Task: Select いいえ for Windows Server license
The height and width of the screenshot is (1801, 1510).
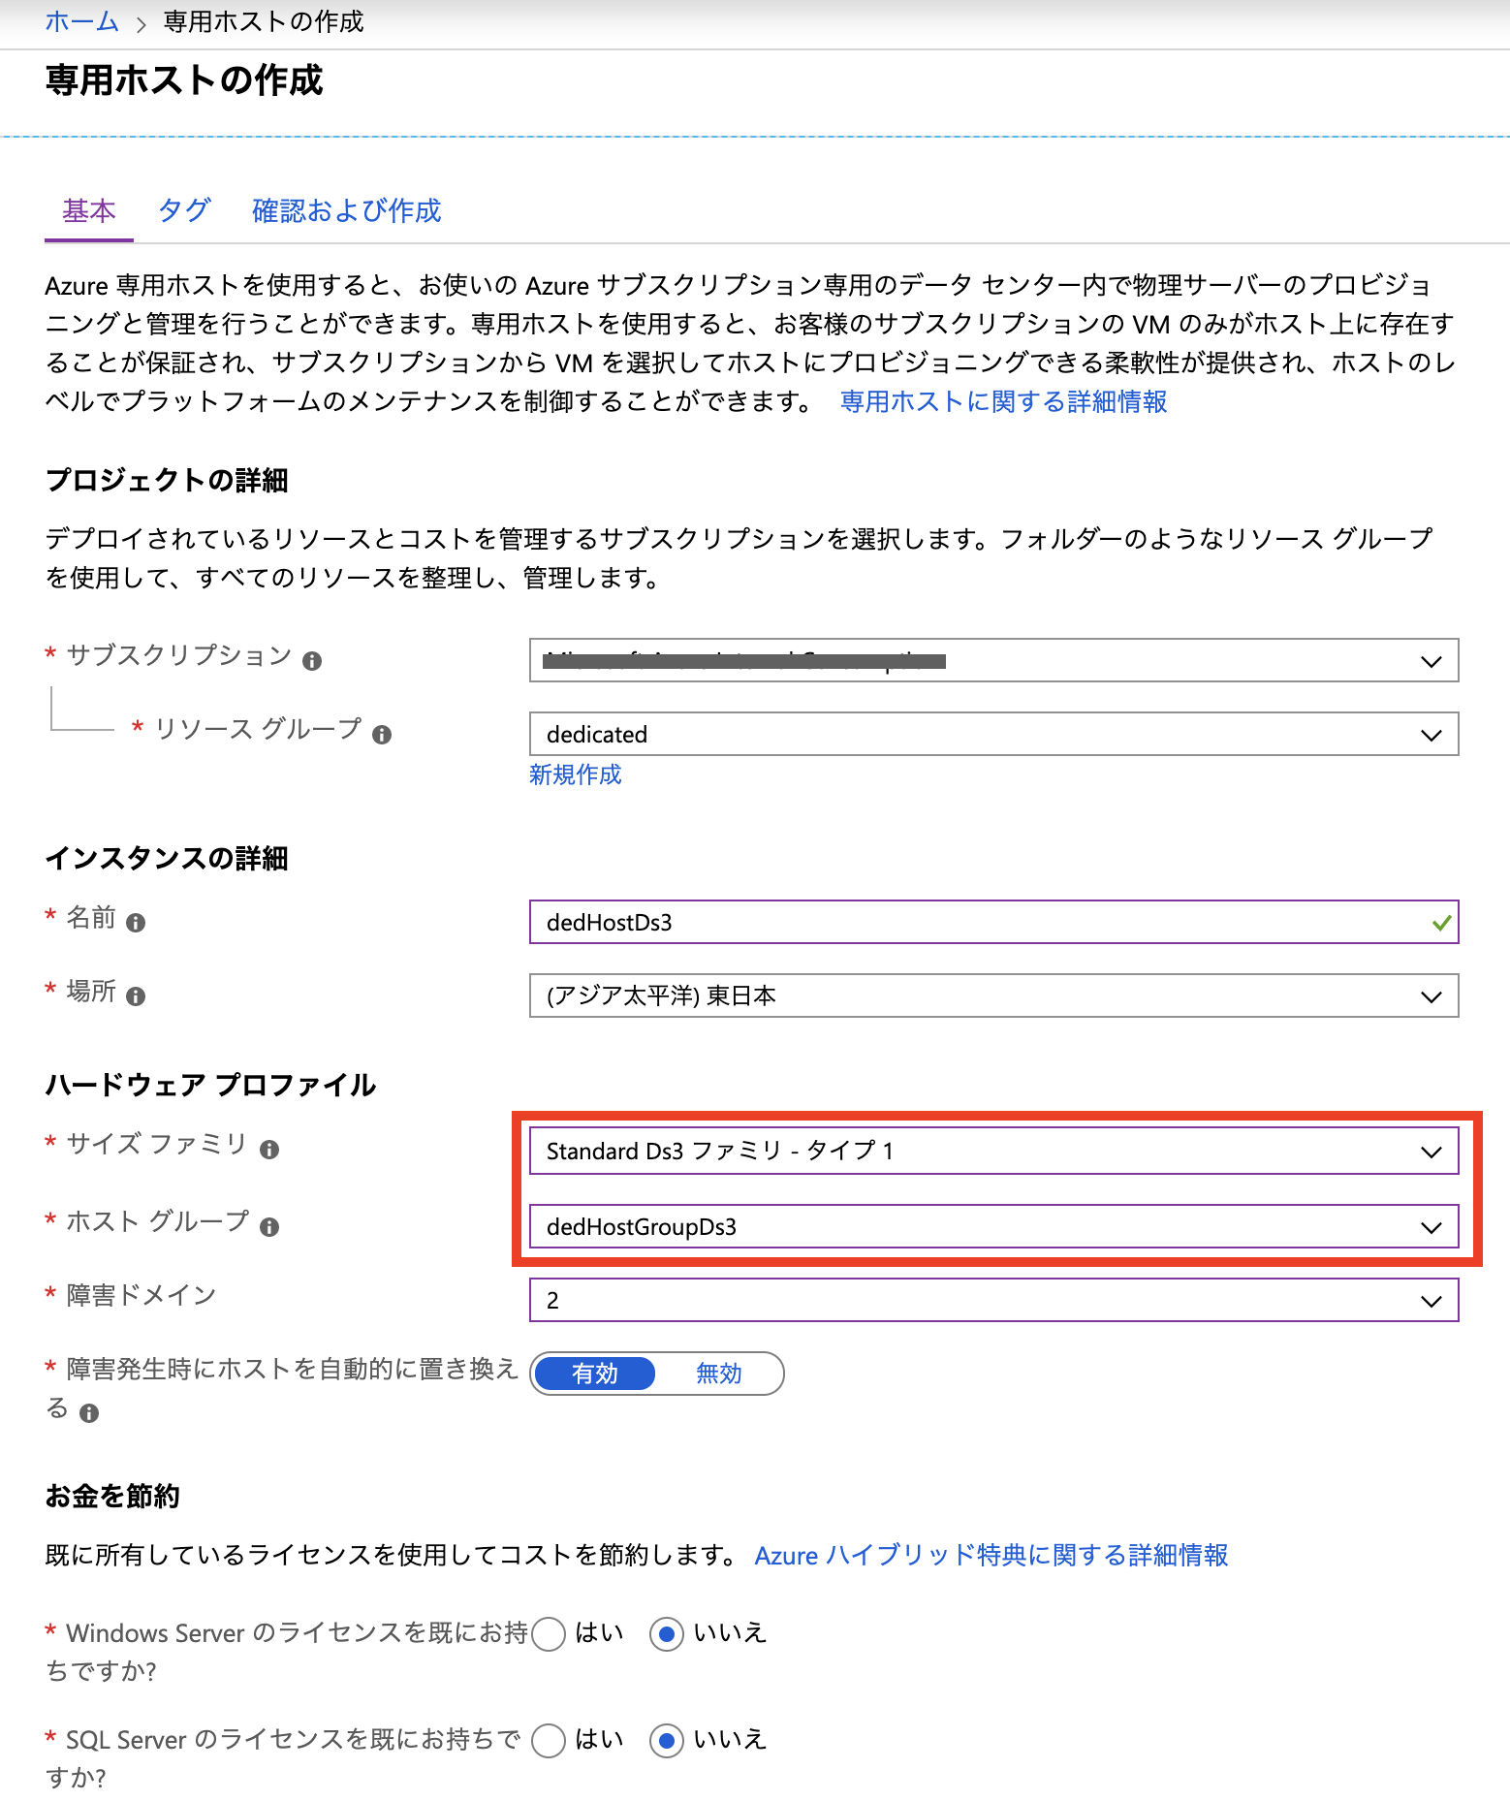Action: point(667,1634)
